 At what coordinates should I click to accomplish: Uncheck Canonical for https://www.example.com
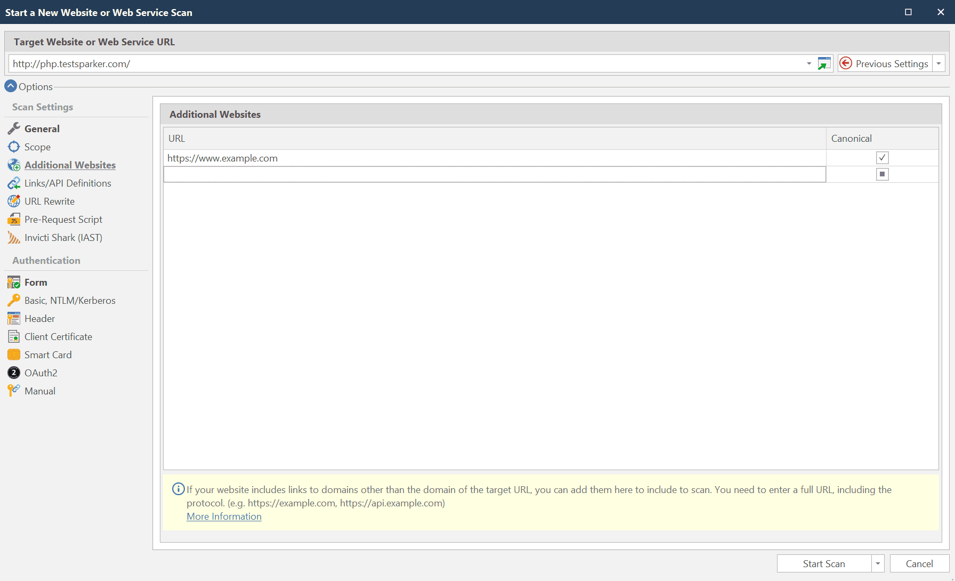click(x=883, y=157)
